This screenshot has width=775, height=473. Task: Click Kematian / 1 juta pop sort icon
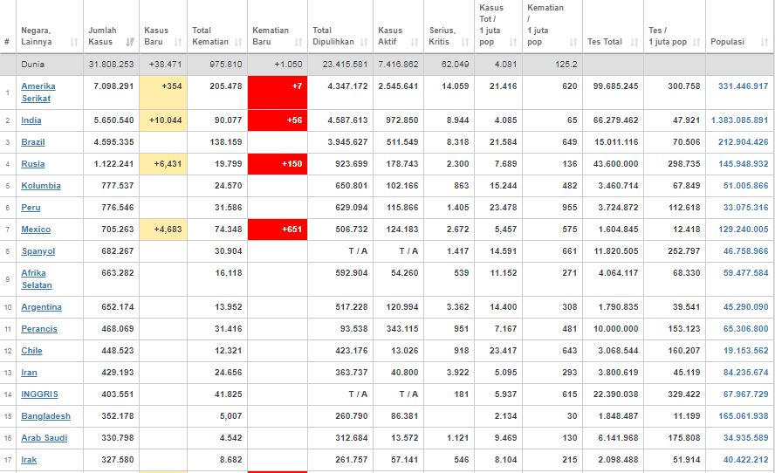[x=573, y=42]
